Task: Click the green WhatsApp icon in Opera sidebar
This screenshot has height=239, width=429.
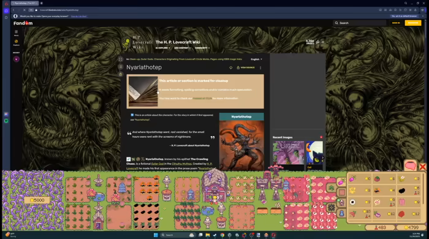Action: pos(6,121)
